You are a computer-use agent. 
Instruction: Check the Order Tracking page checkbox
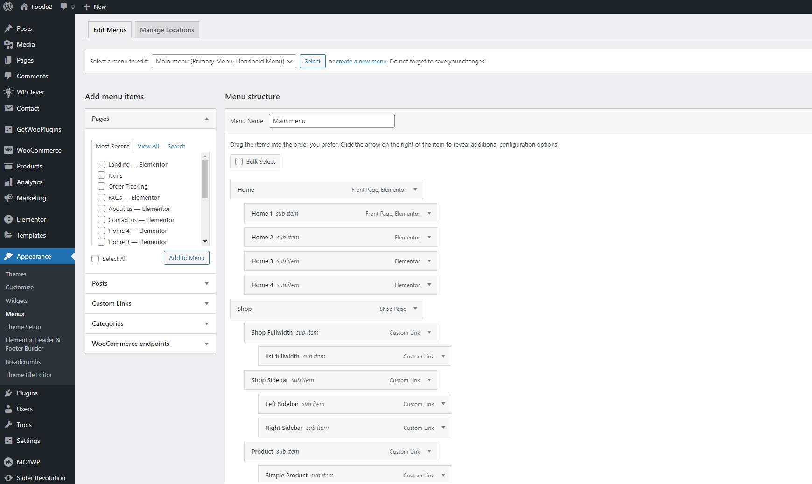click(101, 186)
